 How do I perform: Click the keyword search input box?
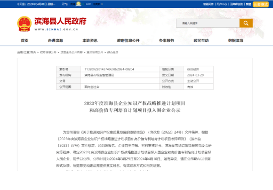(x=208, y=23)
